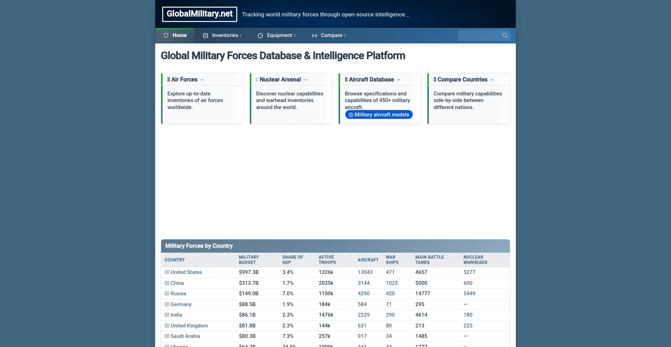This screenshot has width=671, height=347.
Task: Click the magnifier search icon
Action: (505, 35)
